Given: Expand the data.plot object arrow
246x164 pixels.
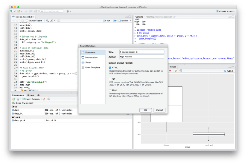Looking at the screenshot, I should 13,120.
